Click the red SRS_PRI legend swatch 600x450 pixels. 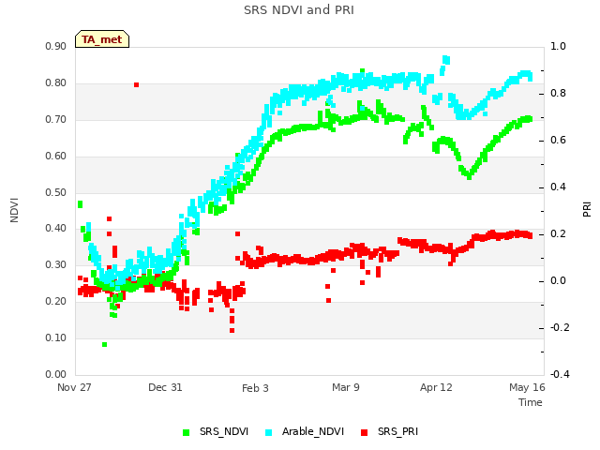[364, 432]
